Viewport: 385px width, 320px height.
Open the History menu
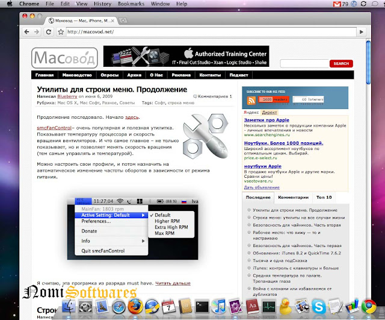[102, 4]
